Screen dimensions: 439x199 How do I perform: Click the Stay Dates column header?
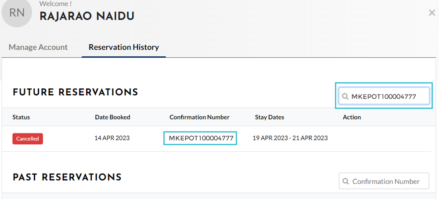click(270, 117)
